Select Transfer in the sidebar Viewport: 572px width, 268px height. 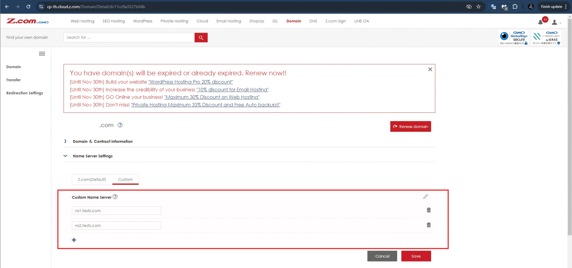click(x=13, y=80)
